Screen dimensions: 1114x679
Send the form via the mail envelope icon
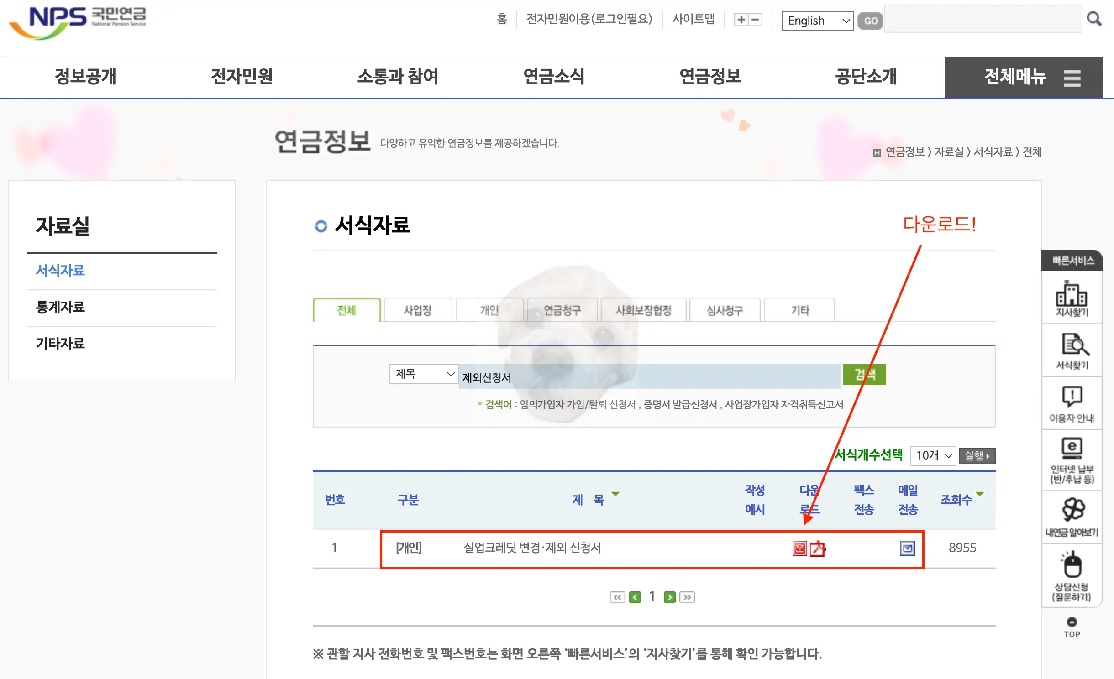tap(908, 548)
